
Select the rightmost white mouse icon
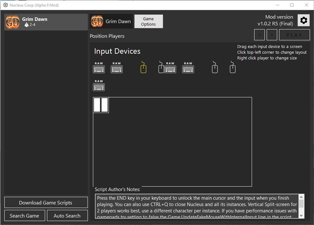[x=232, y=67]
